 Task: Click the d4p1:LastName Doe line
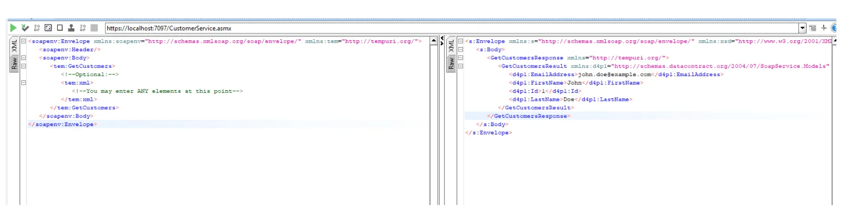tap(571, 100)
